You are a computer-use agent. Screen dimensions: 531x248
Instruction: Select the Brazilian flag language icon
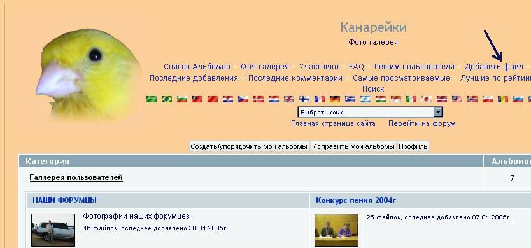click(166, 99)
